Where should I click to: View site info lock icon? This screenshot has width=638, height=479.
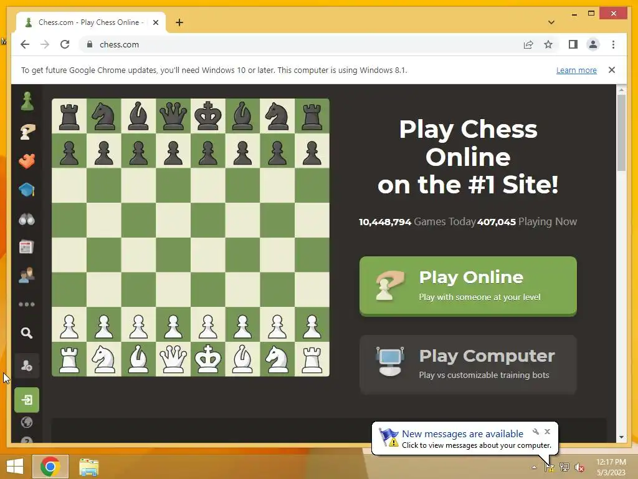point(90,44)
